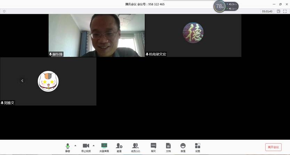Mute the microphone with 静音 button
290x155 pixels.
pyautogui.click(x=67, y=147)
